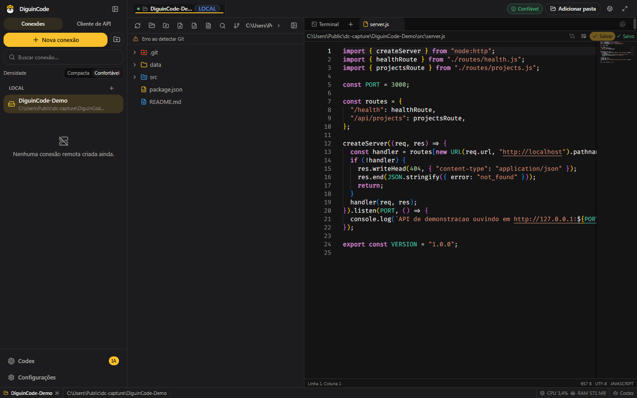
Task: Add a new tab with plus icon
Action: click(x=351, y=24)
